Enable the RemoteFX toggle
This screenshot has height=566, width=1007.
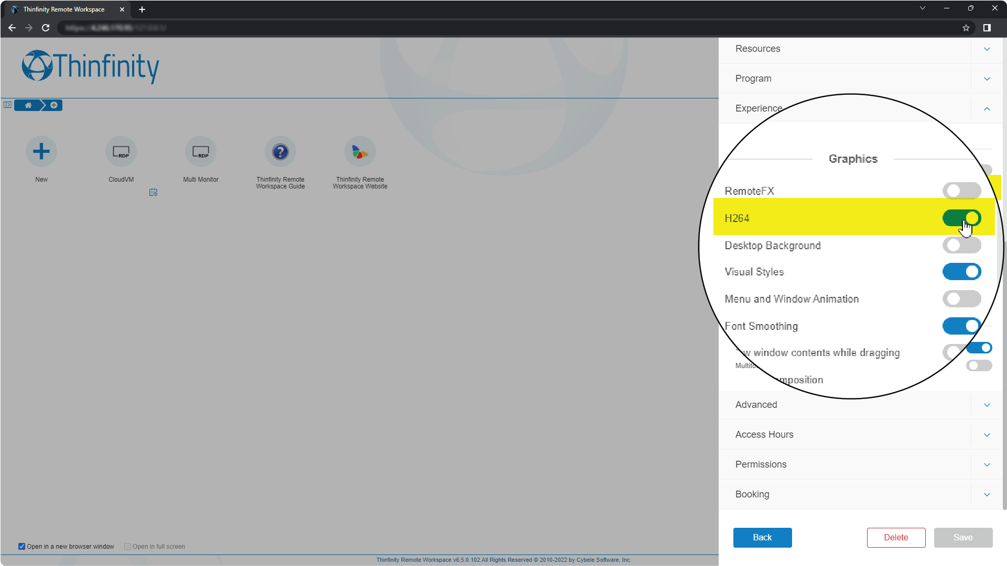click(x=962, y=191)
